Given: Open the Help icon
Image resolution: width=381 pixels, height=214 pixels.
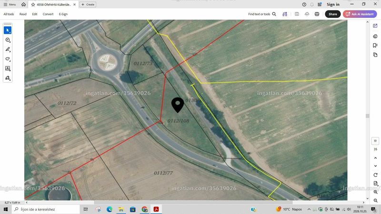Looking at the screenshot, I should pos(304,4).
